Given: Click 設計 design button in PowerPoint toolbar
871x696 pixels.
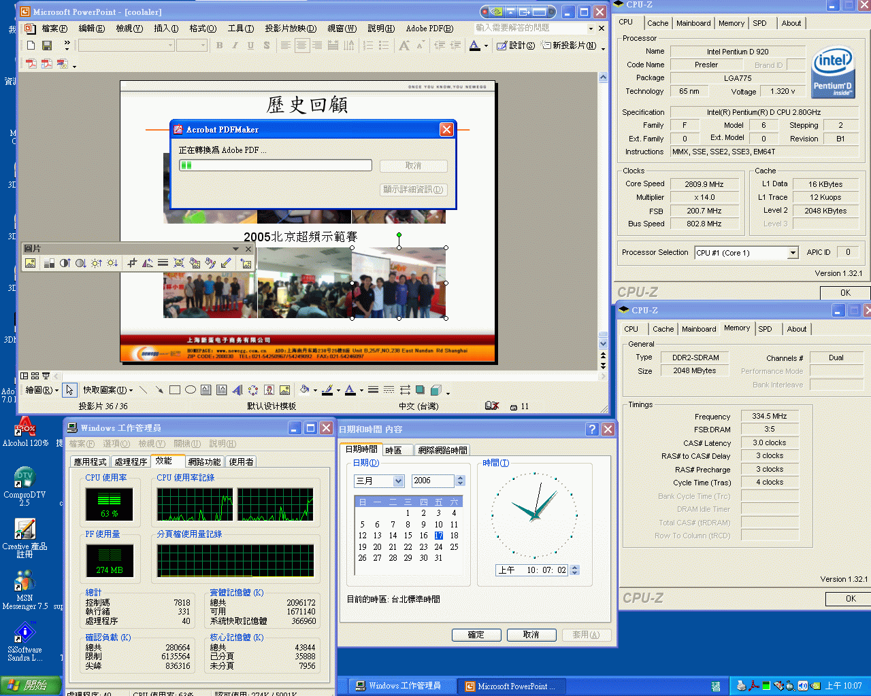Looking at the screenshot, I should tap(516, 46).
